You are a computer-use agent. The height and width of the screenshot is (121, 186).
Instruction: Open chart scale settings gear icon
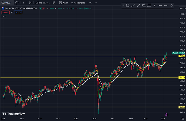click(x=183, y=119)
